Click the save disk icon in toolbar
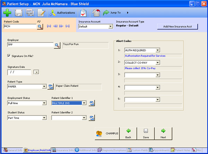The image size is (208, 154). pyautogui.click(x=19, y=13)
